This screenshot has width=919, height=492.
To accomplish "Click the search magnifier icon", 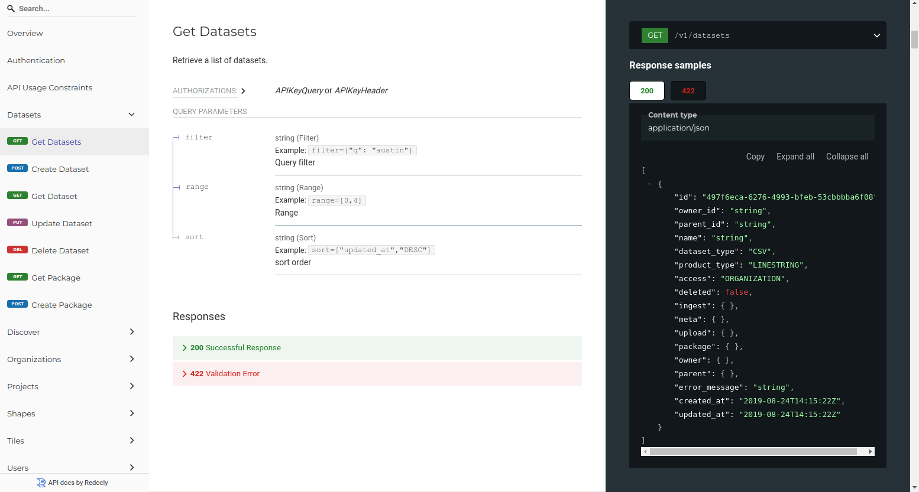I will pos(11,8).
